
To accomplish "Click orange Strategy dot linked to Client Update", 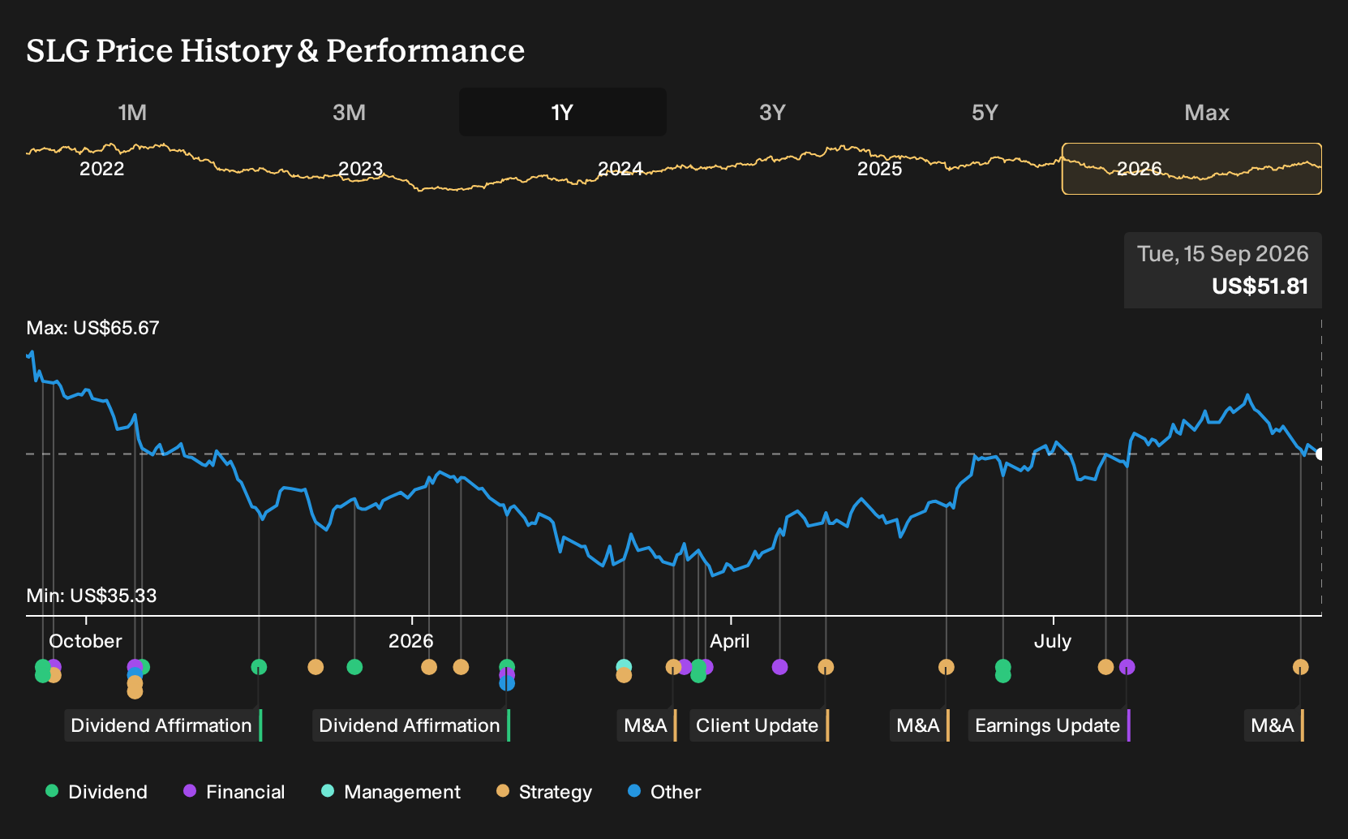I will tap(826, 667).
